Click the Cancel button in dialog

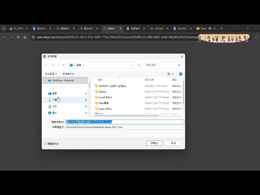pos(173,143)
